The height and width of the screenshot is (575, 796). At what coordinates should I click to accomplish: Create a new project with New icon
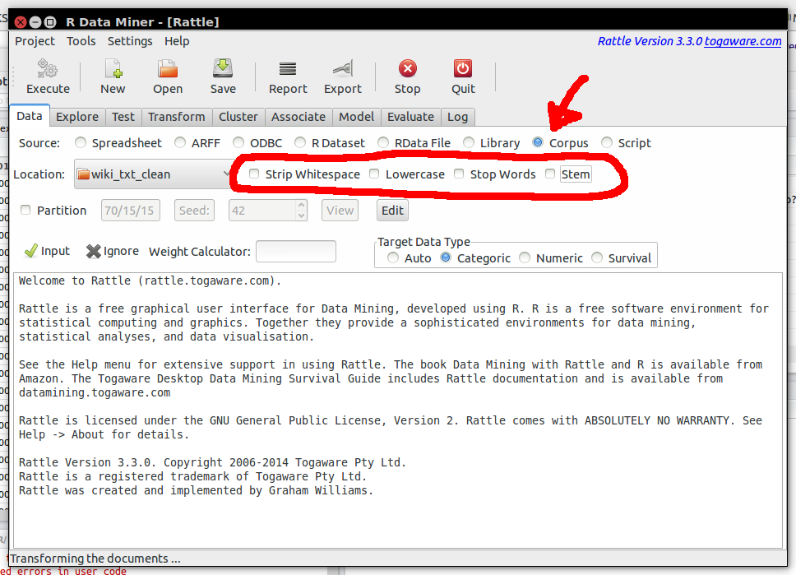(113, 68)
